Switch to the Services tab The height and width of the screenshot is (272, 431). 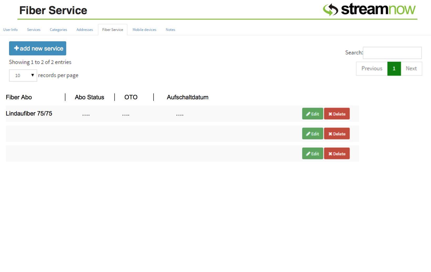(34, 30)
